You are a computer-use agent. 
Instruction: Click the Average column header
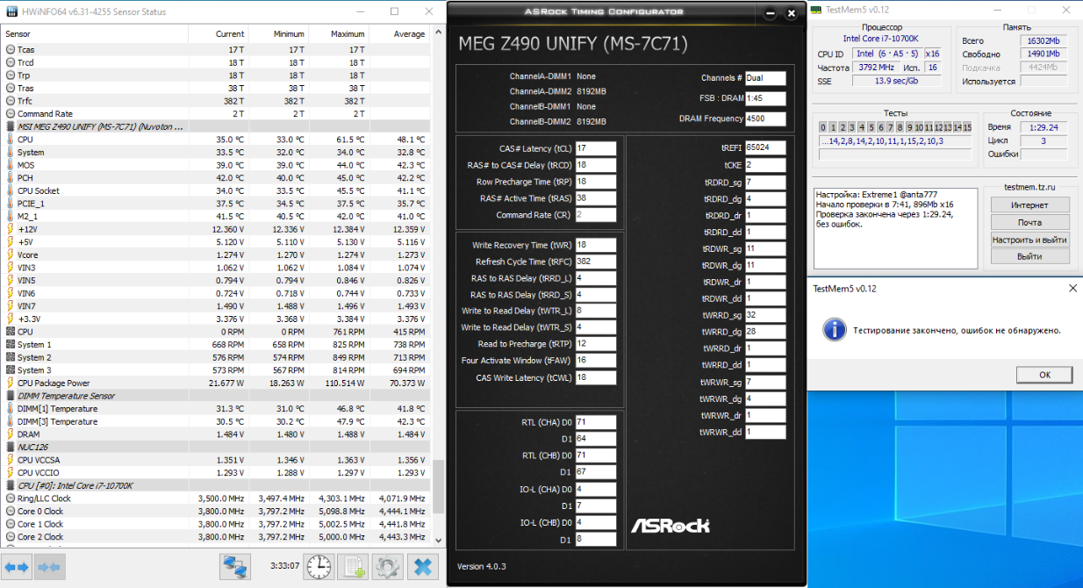pyautogui.click(x=399, y=34)
